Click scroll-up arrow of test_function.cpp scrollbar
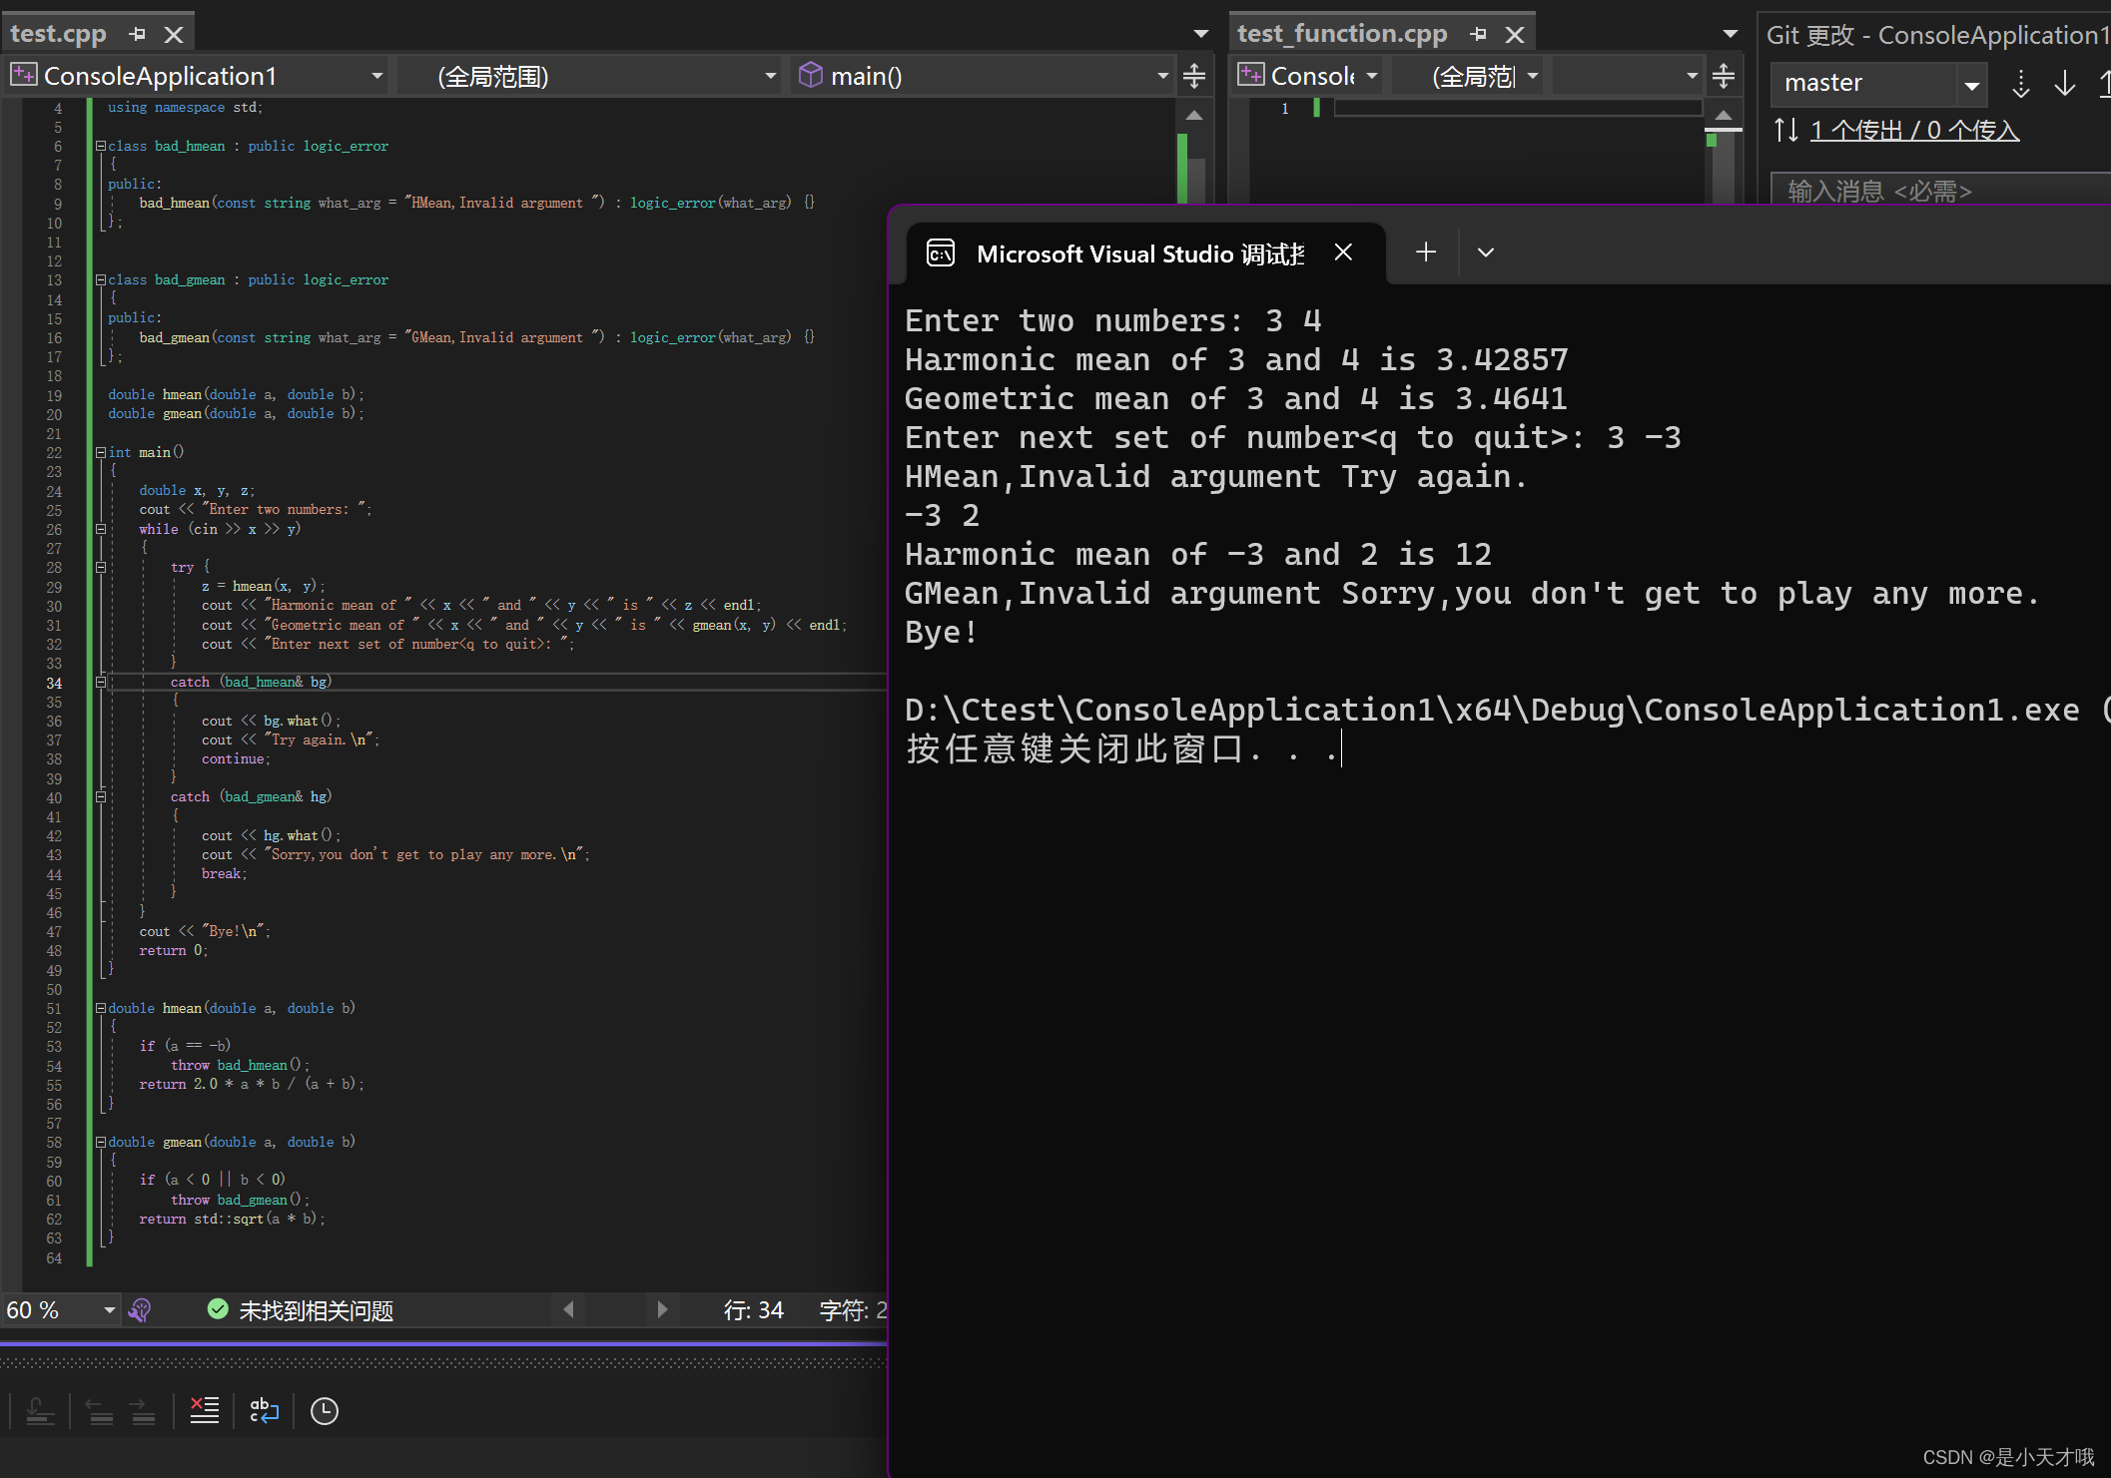The width and height of the screenshot is (2111, 1478). point(1724,116)
